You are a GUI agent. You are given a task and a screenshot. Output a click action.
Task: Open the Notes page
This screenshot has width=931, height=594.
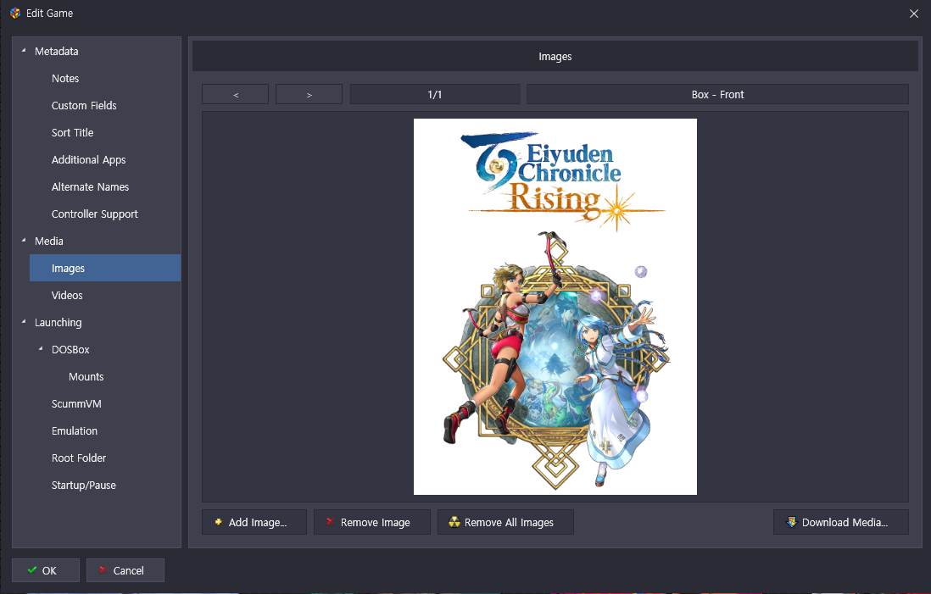(x=65, y=78)
